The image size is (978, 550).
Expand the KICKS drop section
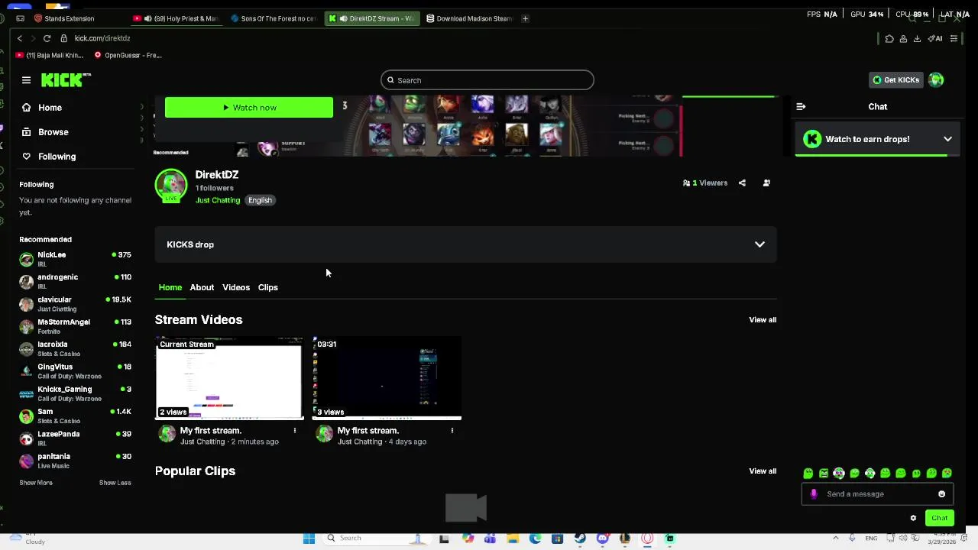(465, 244)
